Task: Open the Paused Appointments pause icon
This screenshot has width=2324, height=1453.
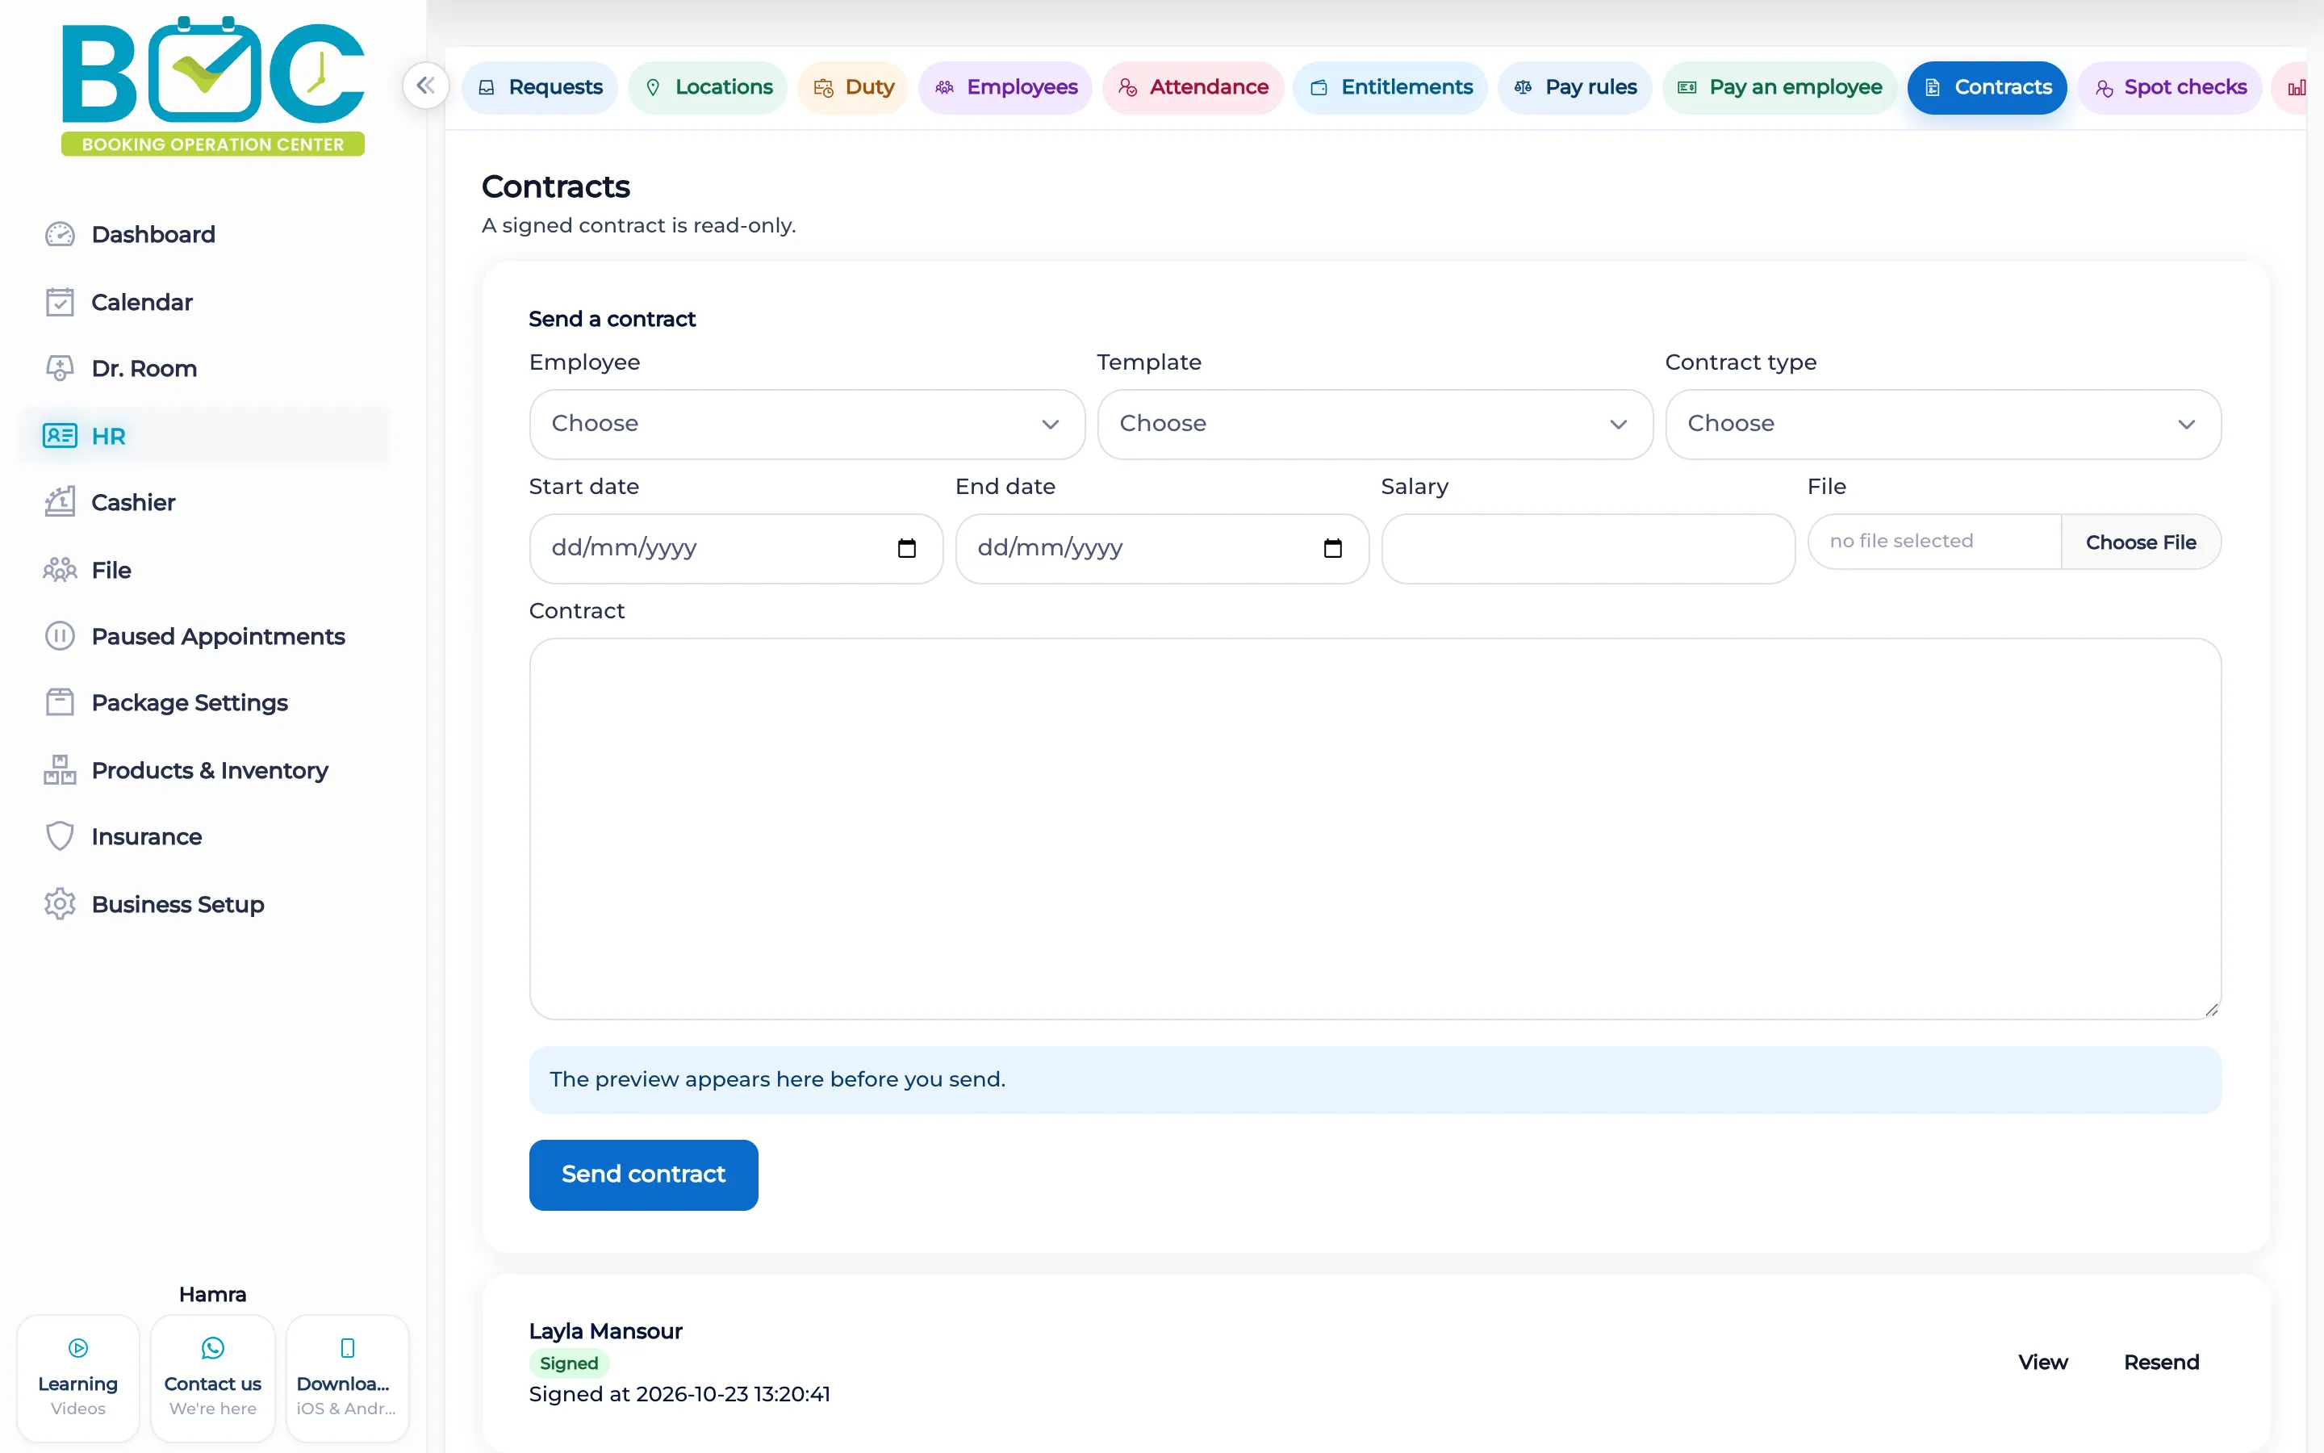Action: [60, 636]
